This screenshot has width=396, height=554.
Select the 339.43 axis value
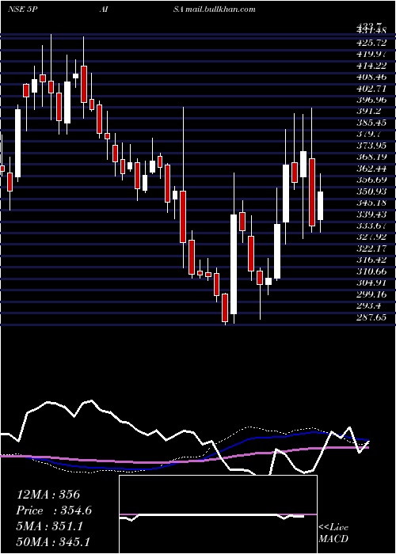(x=371, y=214)
